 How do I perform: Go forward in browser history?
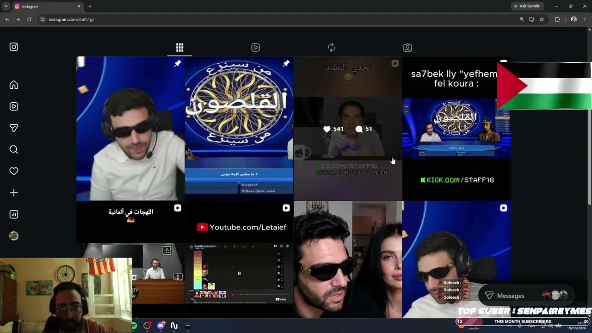click(x=18, y=19)
